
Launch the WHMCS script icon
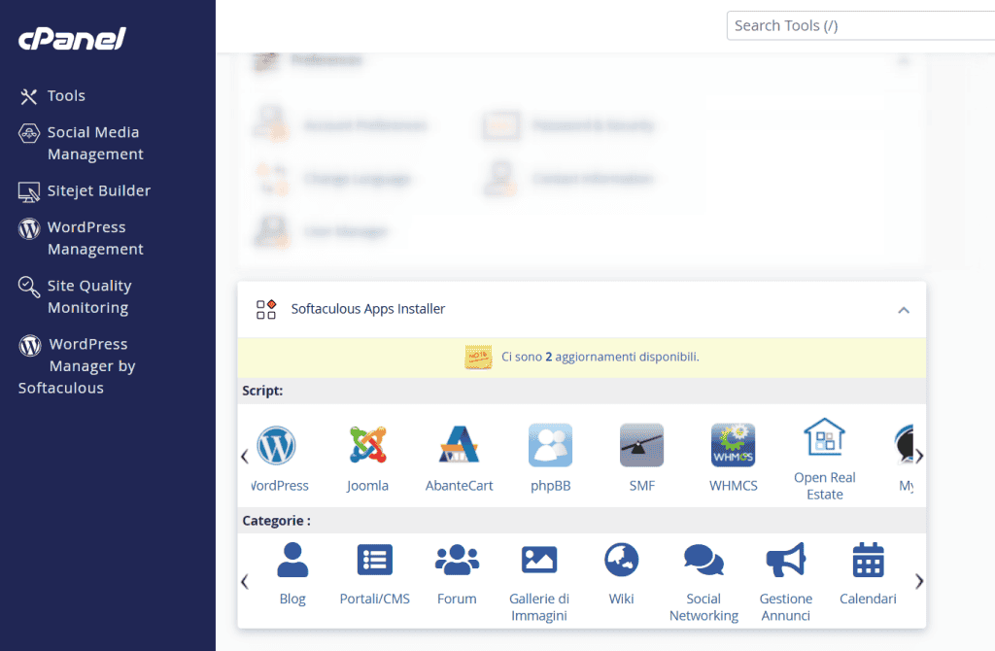[x=733, y=446]
